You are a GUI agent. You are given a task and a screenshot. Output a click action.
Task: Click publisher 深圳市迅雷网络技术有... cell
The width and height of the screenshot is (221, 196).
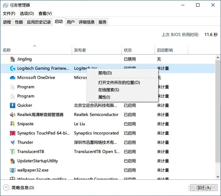[96, 142]
